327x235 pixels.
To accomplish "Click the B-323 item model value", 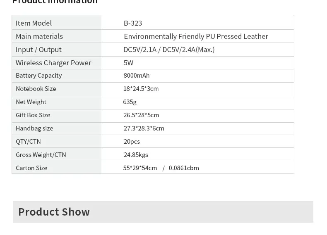I will tap(132, 23).
